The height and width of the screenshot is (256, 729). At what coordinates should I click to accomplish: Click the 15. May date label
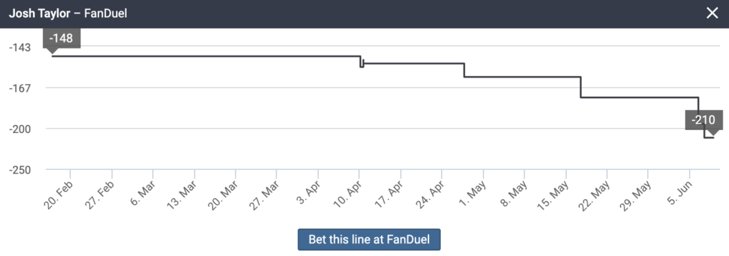[x=554, y=194]
